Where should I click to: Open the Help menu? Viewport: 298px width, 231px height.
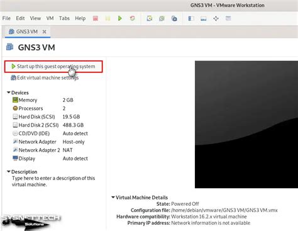(x=80, y=18)
